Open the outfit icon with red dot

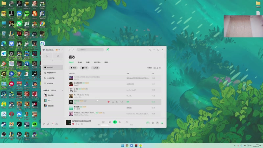53,124
